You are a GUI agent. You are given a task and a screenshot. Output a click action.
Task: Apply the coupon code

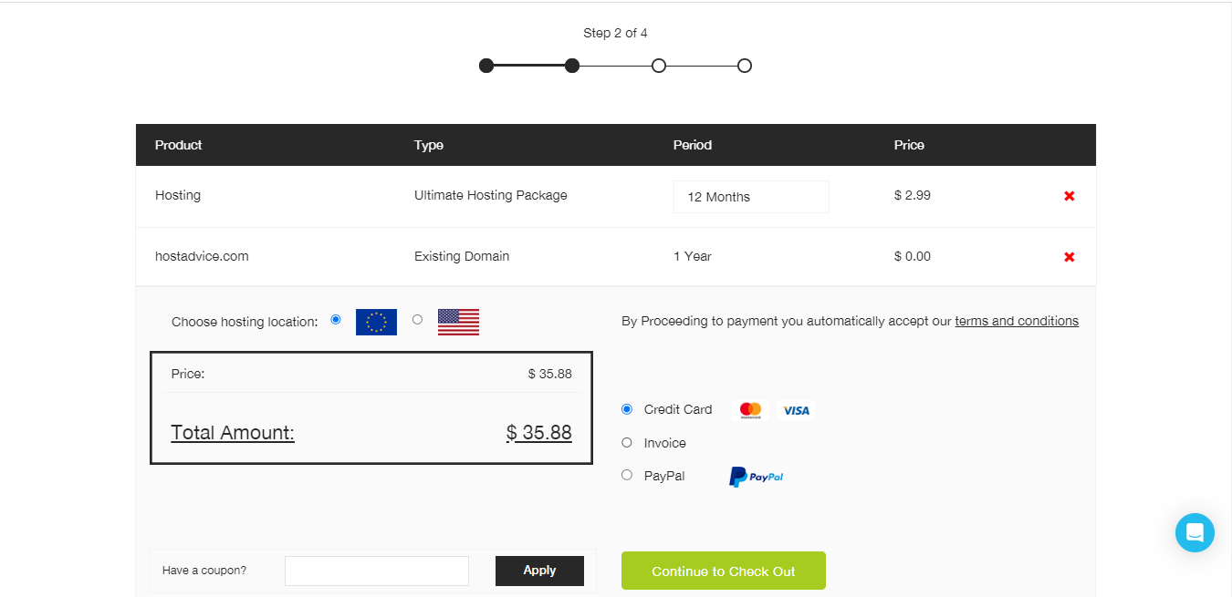point(539,571)
